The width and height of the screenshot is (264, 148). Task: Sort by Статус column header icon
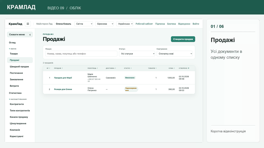(x=131, y=68)
